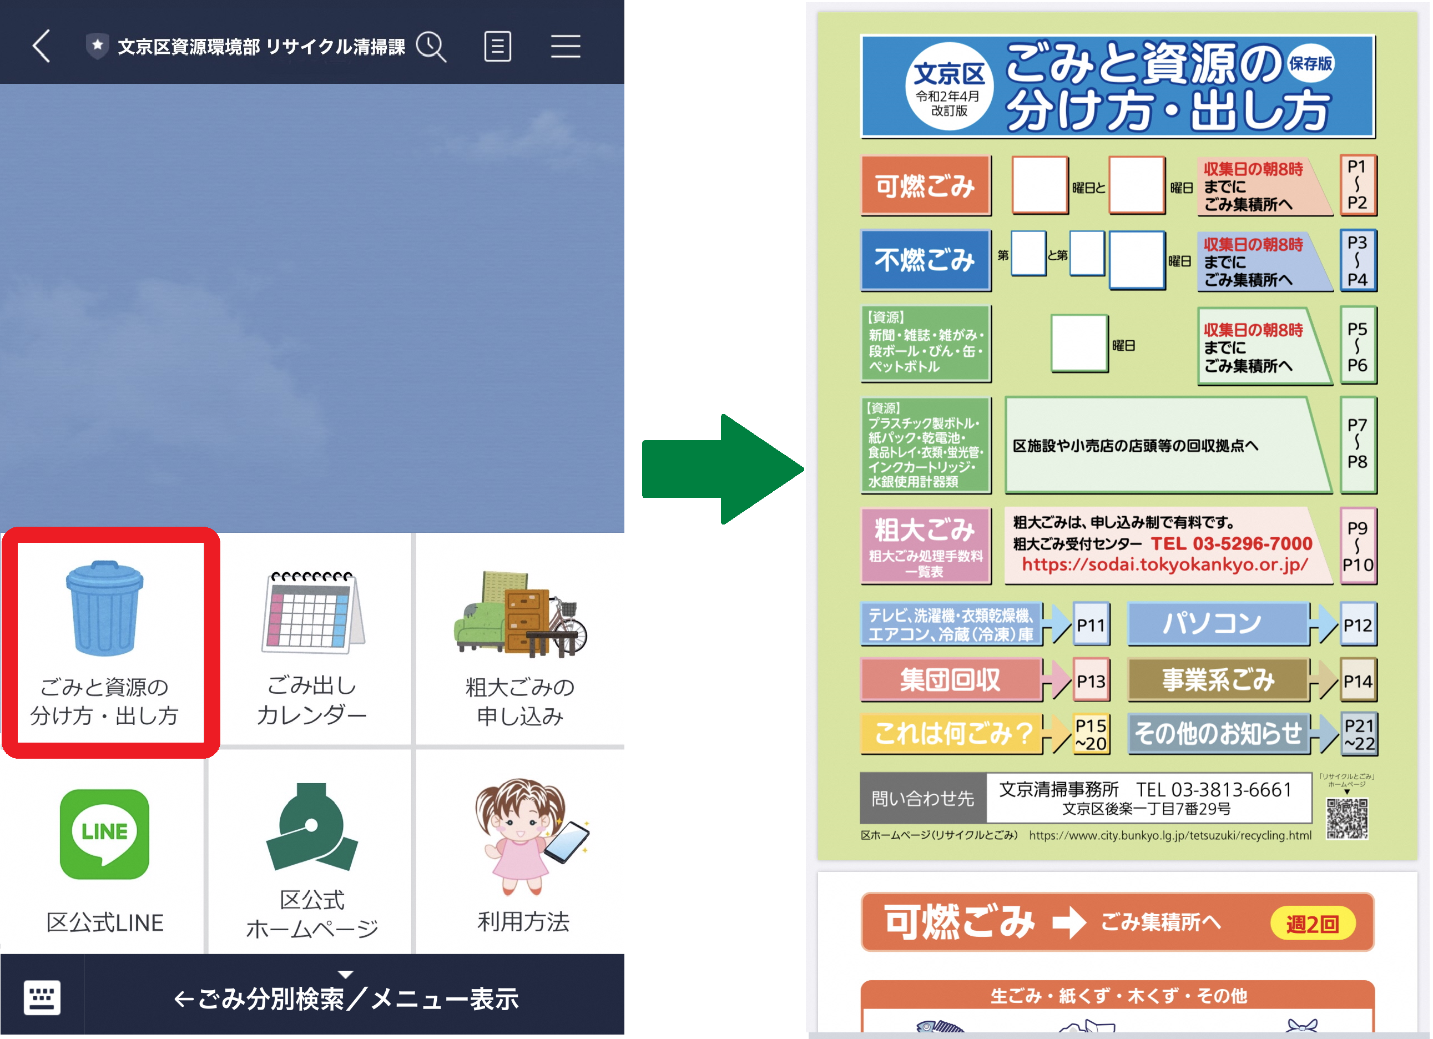The height and width of the screenshot is (1039, 1433).
Task: Select テレビ、洗濯機・衣類乾燥機 appliance label
Action: point(952,625)
